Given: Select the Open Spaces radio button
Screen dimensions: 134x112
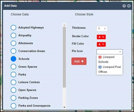Looking at the screenshot, I should (14, 90).
